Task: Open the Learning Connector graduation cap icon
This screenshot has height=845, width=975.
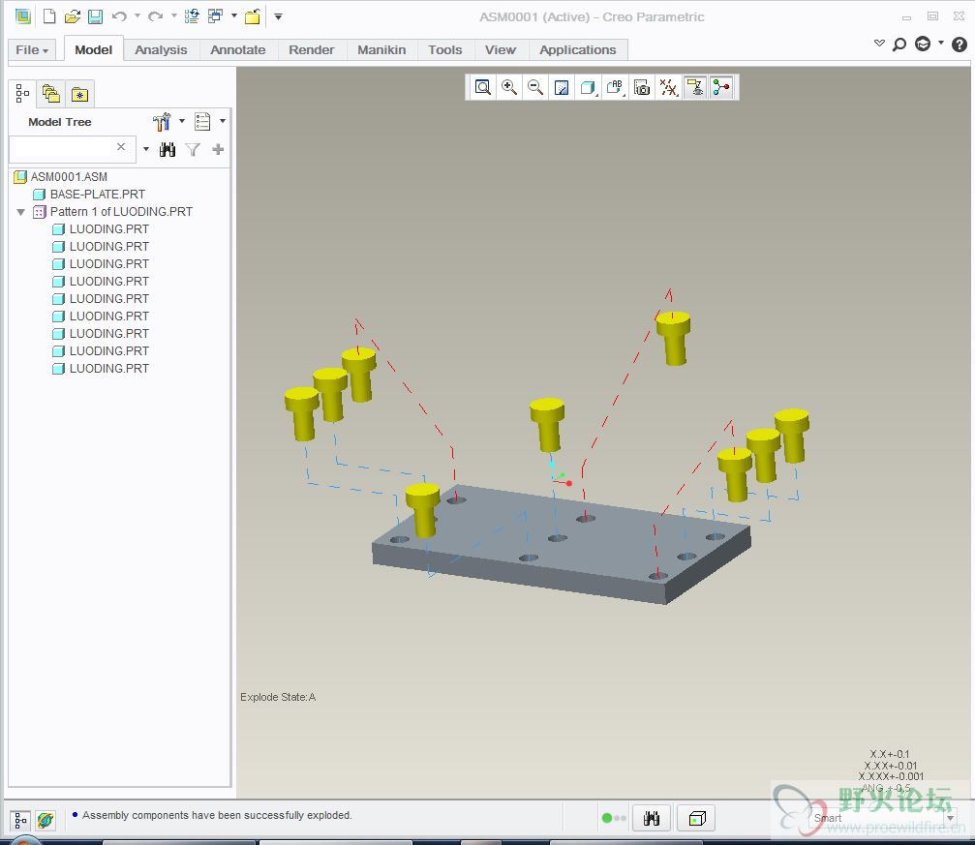Action: pos(923,44)
